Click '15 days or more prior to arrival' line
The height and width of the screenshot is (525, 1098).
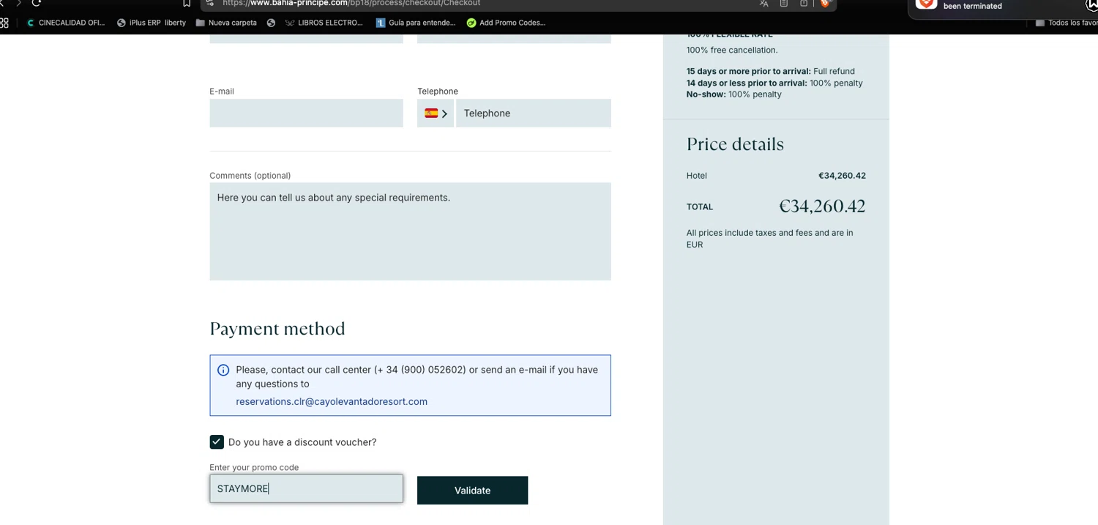(771, 71)
